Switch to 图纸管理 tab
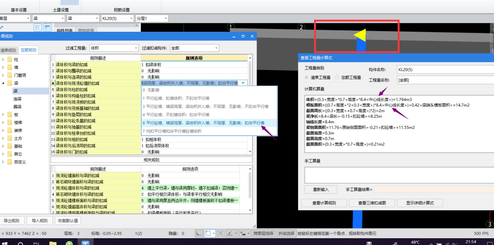This screenshot has height=245, width=494. click(x=86, y=30)
